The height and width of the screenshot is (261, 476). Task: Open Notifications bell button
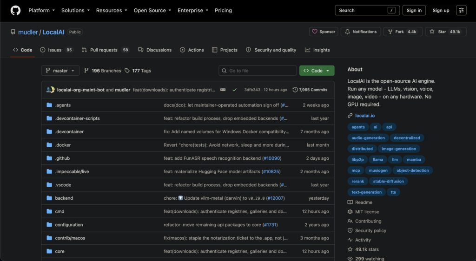[x=361, y=32]
